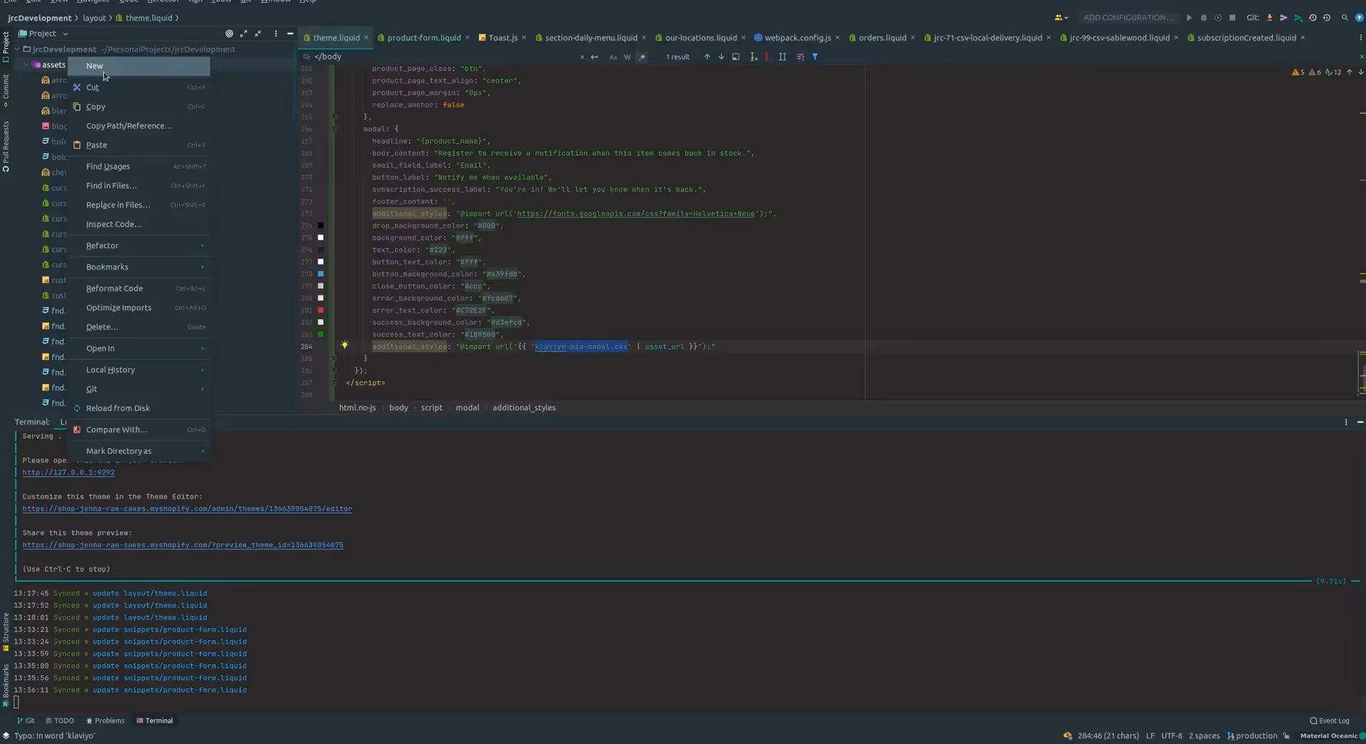The width and height of the screenshot is (1366, 744).
Task: Expand Mark Directory as submenu
Action: pos(139,451)
